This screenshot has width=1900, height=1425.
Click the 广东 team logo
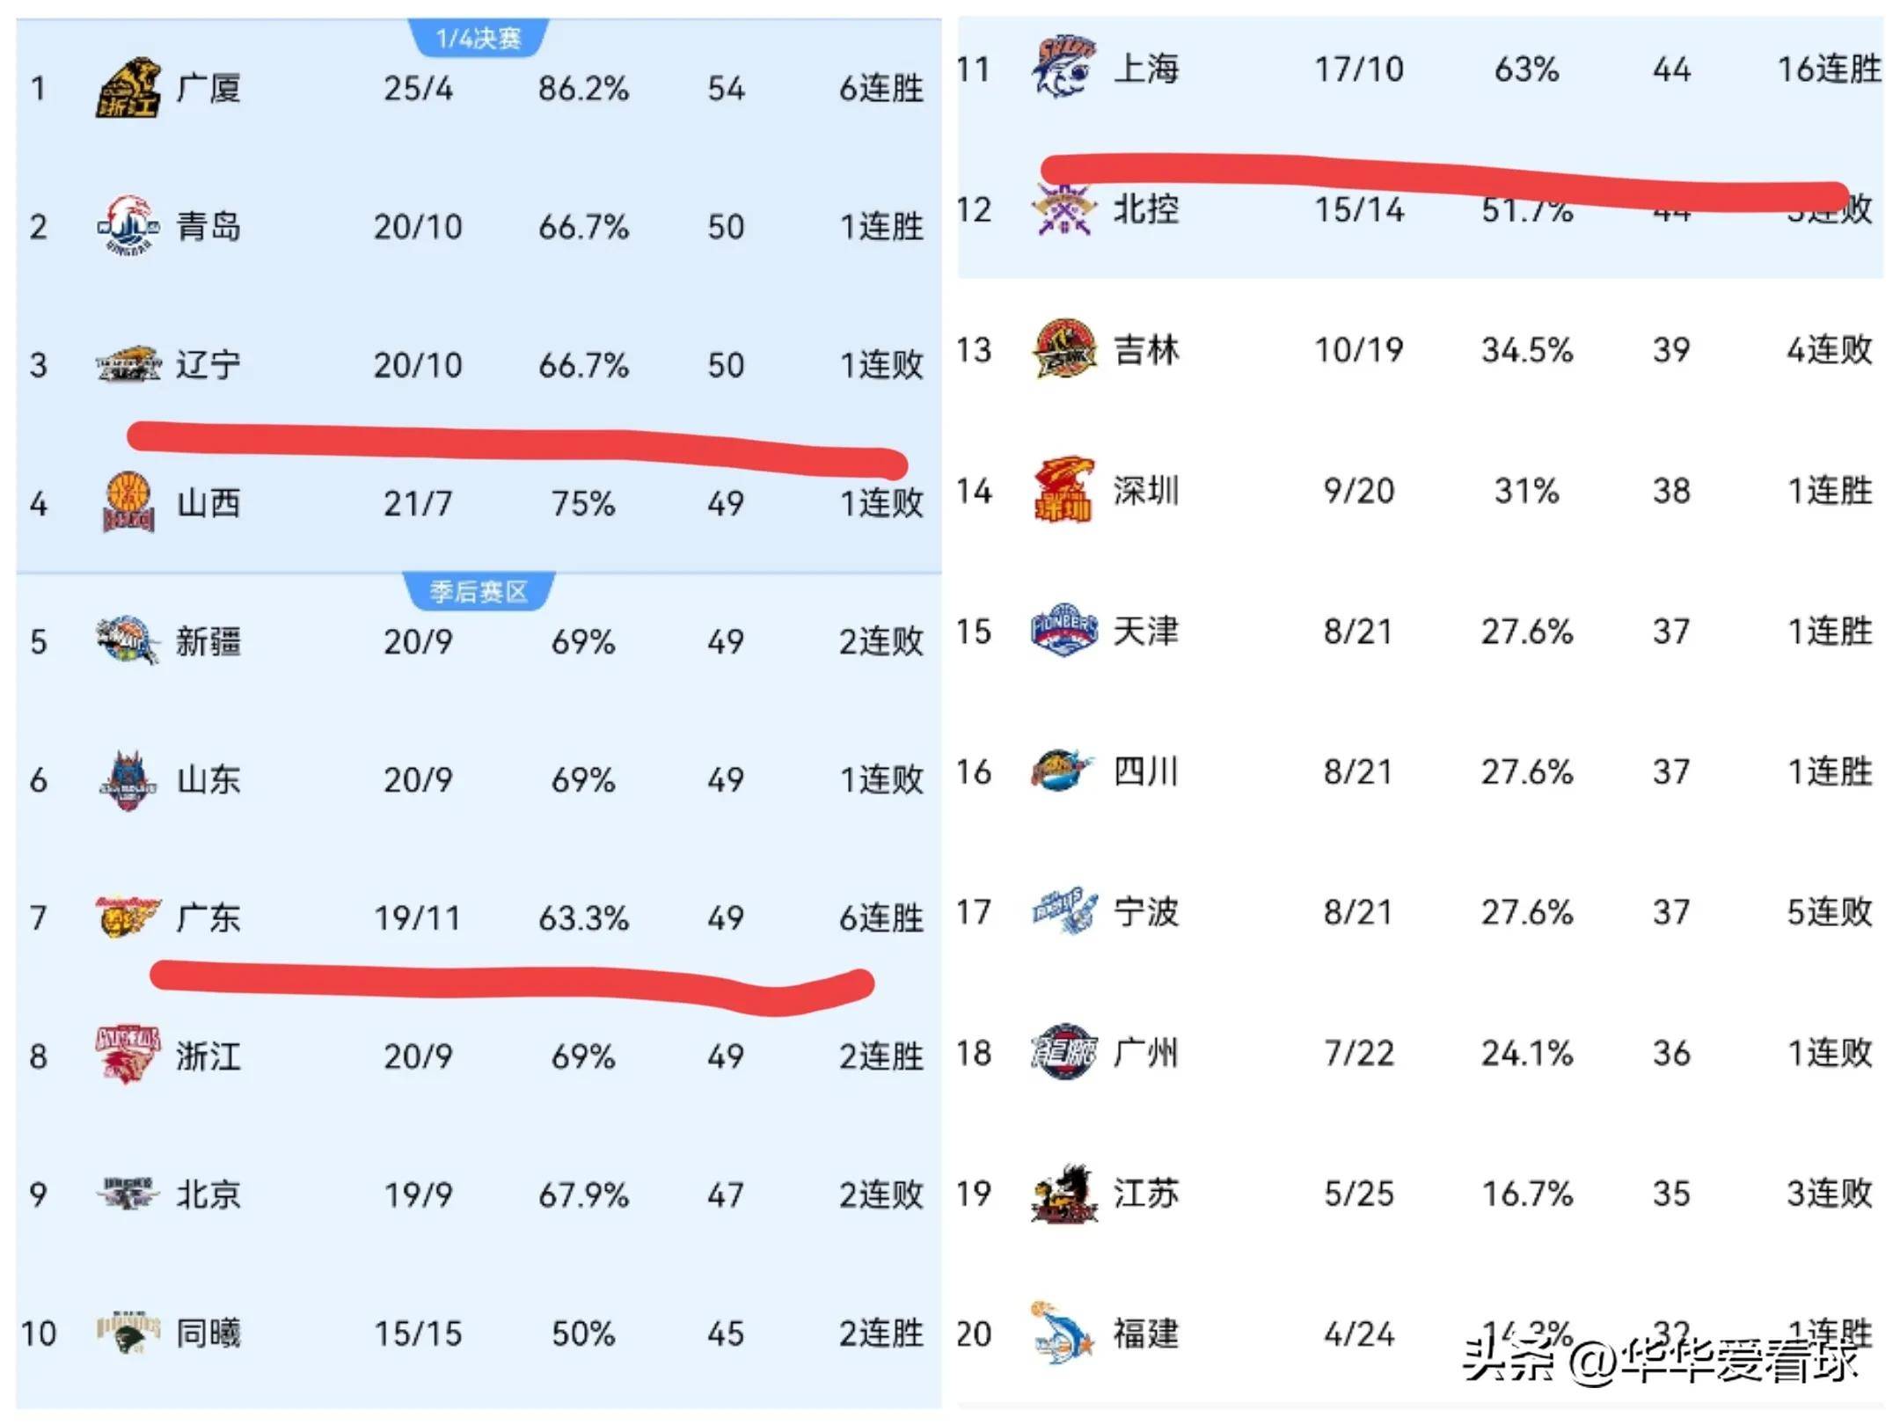coord(128,917)
